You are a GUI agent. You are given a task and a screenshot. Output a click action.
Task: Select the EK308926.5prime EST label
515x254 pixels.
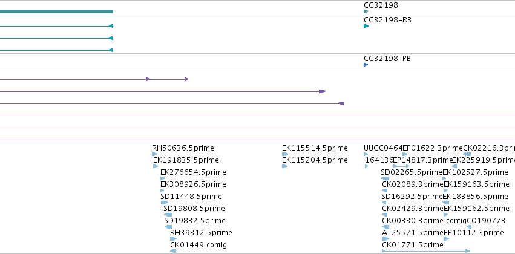(x=193, y=184)
